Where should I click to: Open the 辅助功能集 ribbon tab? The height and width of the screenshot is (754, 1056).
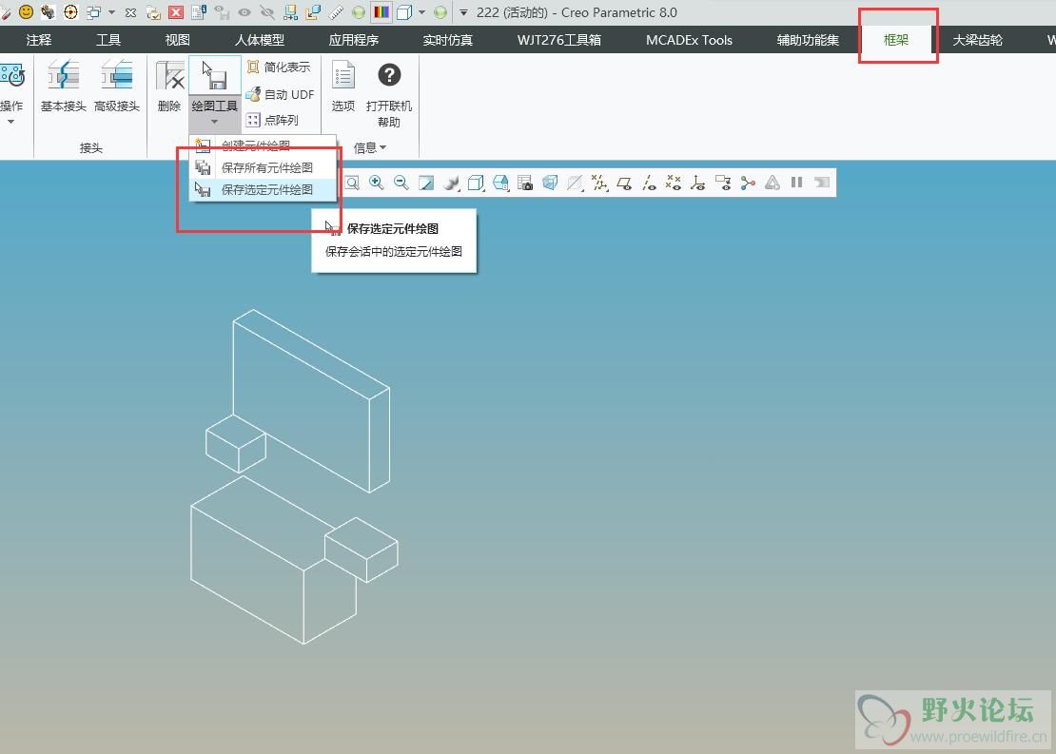(808, 40)
